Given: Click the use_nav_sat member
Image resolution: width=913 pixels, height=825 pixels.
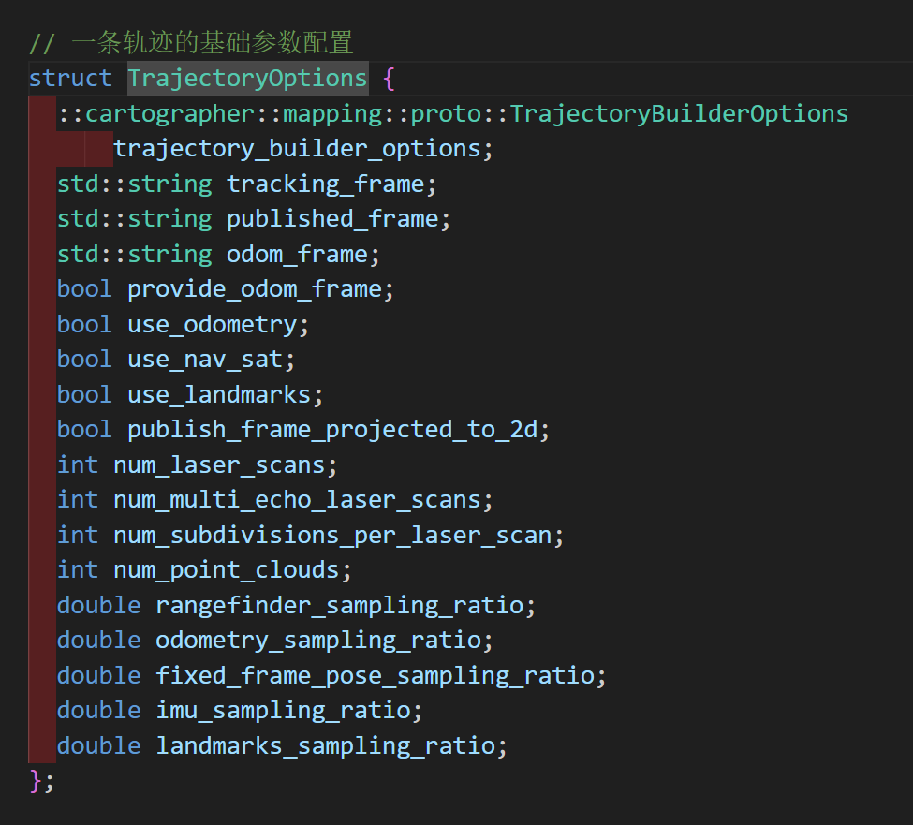Looking at the screenshot, I should point(205,360).
